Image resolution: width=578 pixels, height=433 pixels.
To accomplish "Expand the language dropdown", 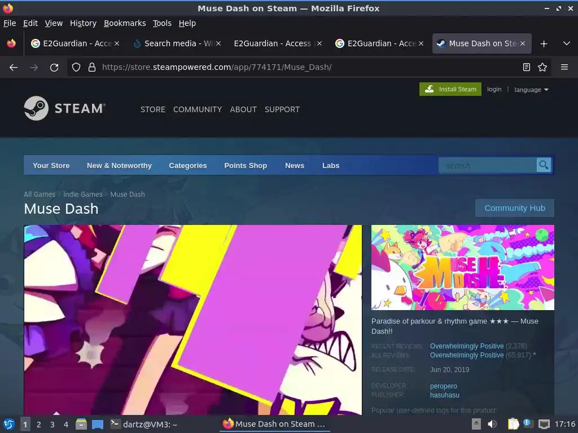I will (531, 90).
